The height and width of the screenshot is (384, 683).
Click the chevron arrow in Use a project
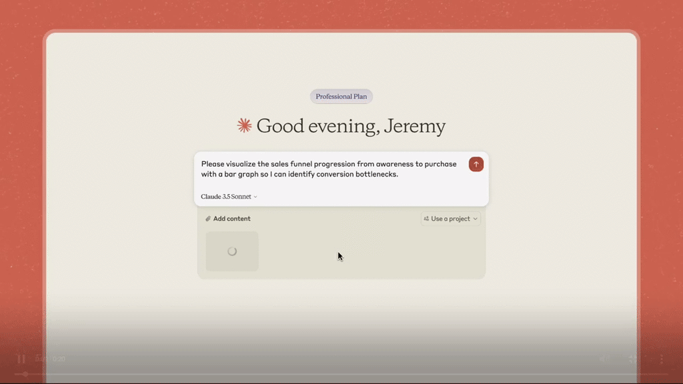pos(475,219)
